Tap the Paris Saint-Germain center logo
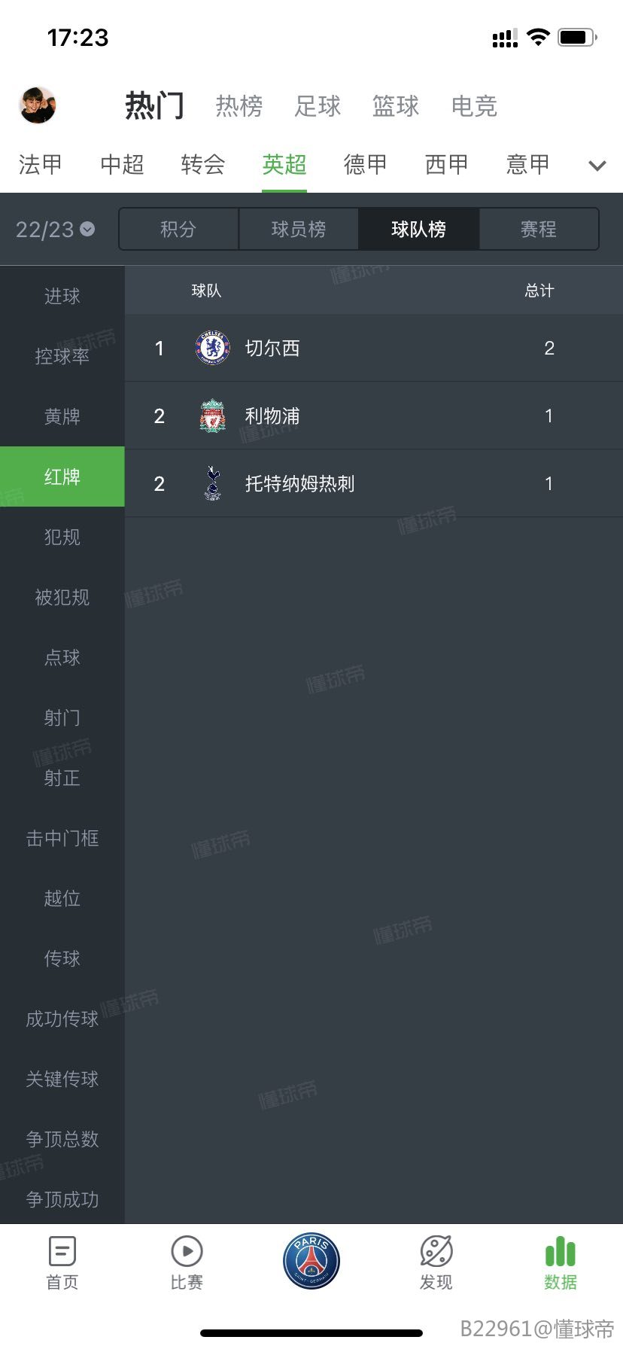 pyautogui.click(x=311, y=1261)
